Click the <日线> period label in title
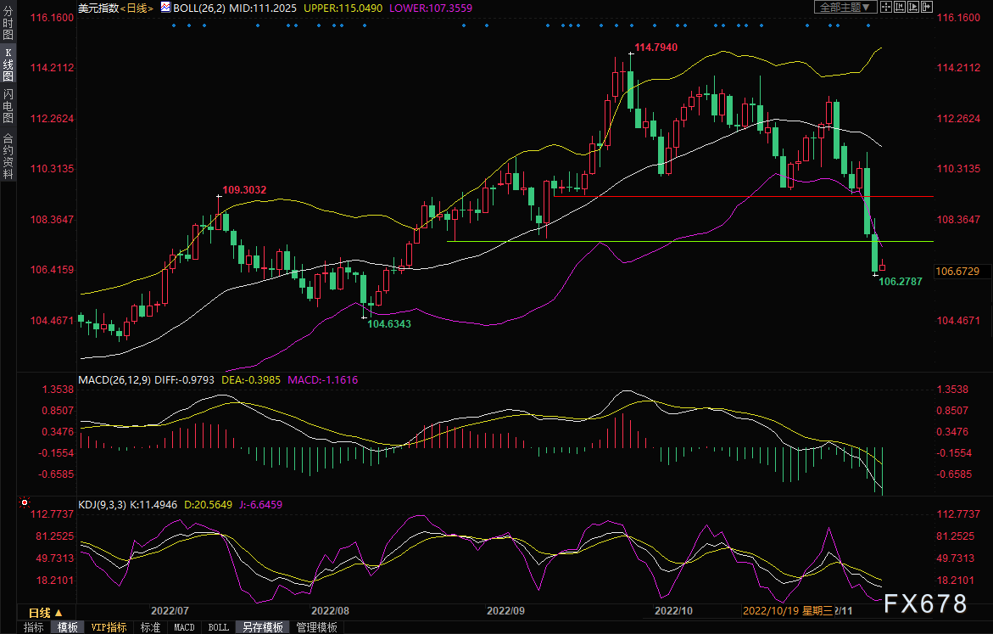993x634 pixels. (135, 8)
